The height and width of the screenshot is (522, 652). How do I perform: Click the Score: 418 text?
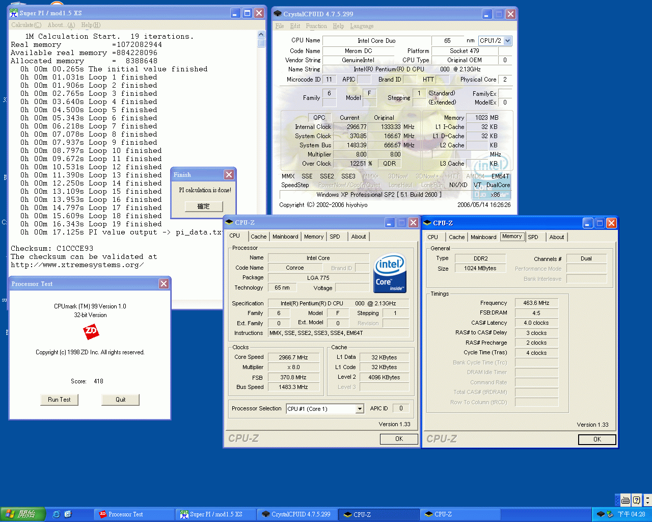pos(87,381)
